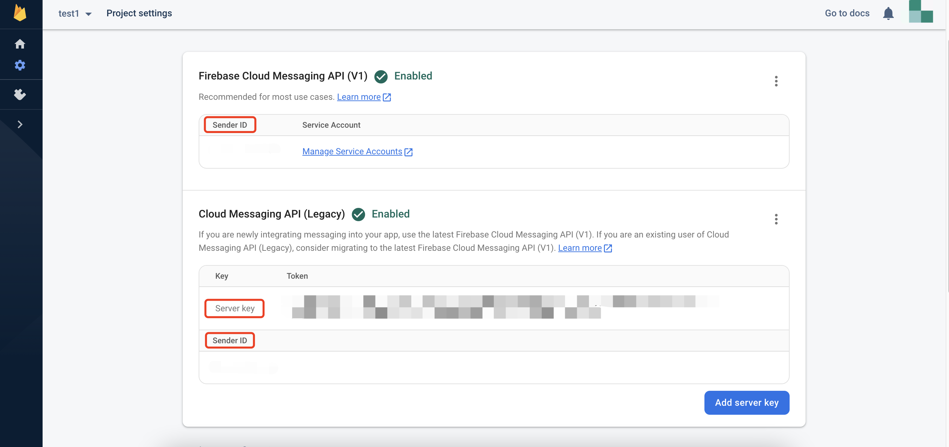This screenshot has height=447, width=949.
Task: Click the Sender ID header in the V1 table
Action: coord(230,125)
